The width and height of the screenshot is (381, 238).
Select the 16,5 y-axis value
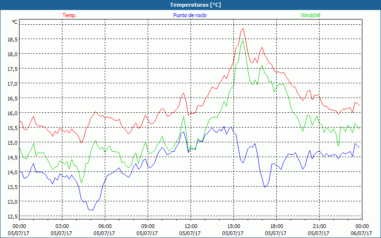point(12,99)
